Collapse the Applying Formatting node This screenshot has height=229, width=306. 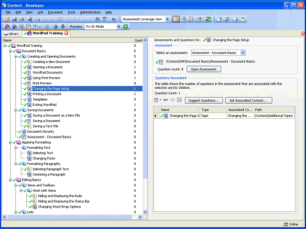click(10, 143)
